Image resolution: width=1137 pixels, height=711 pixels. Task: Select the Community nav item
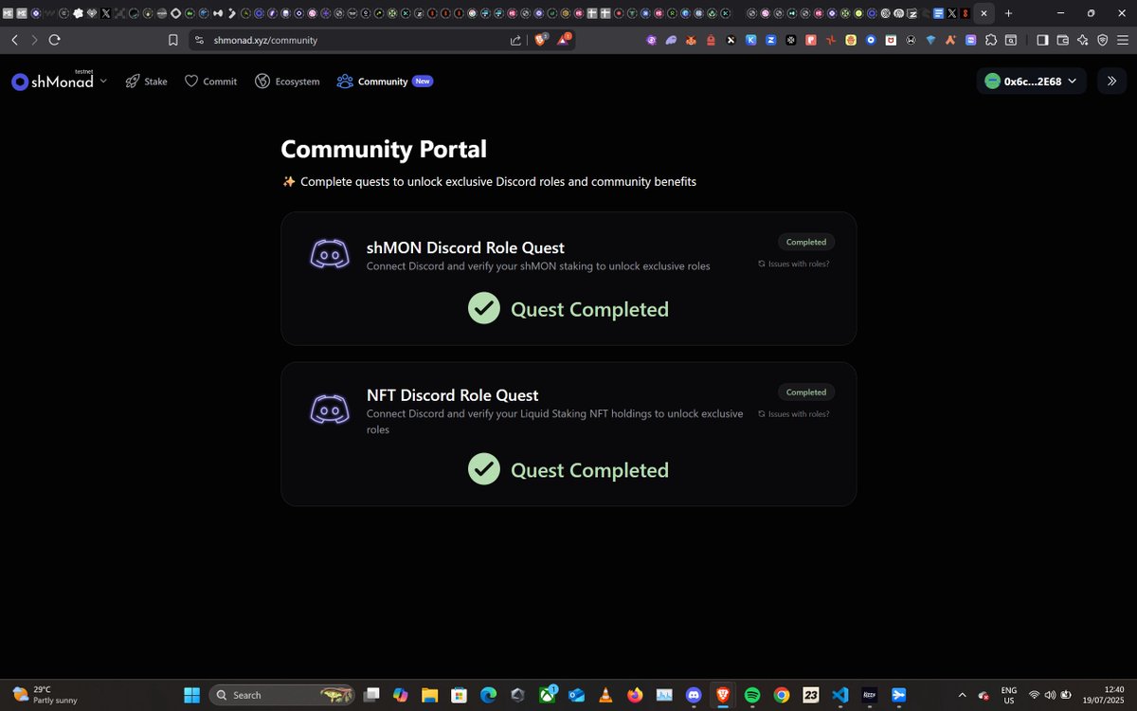tap(383, 82)
